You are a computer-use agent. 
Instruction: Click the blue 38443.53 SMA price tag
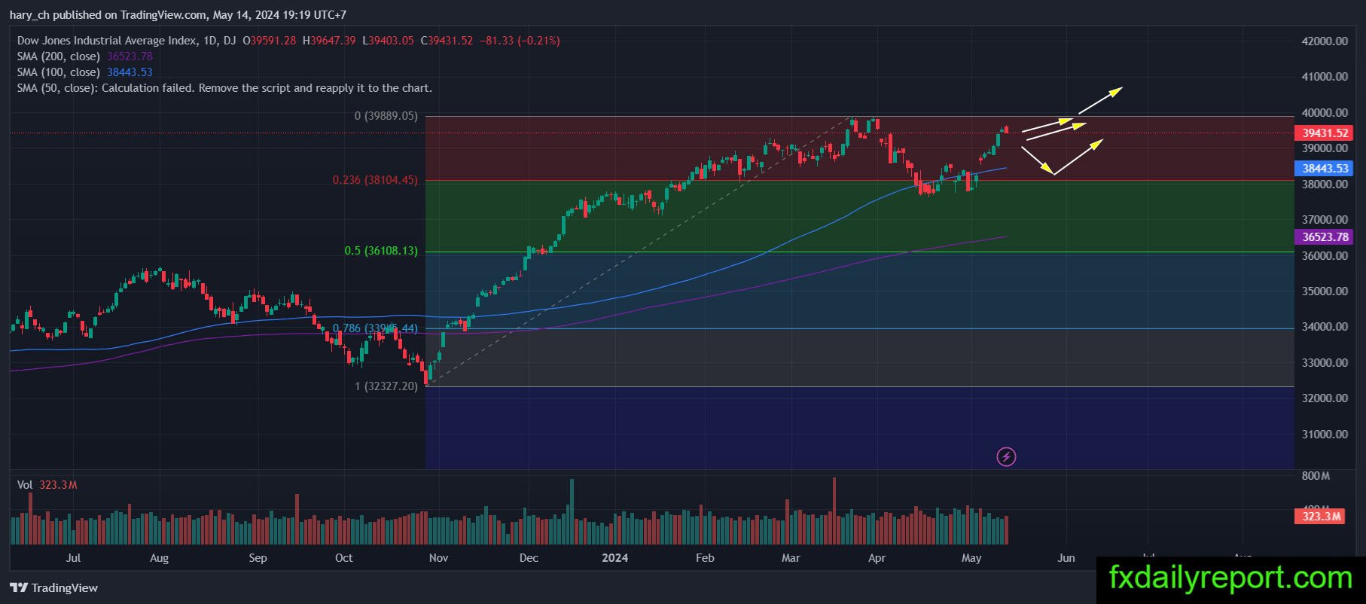tap(1324, 169)
